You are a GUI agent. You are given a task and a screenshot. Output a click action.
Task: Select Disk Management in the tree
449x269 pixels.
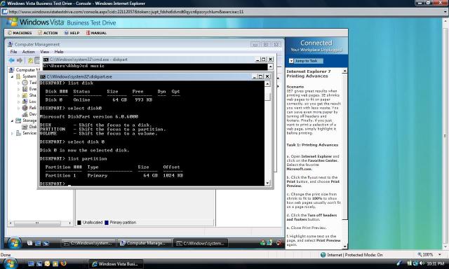coord(29,127)
